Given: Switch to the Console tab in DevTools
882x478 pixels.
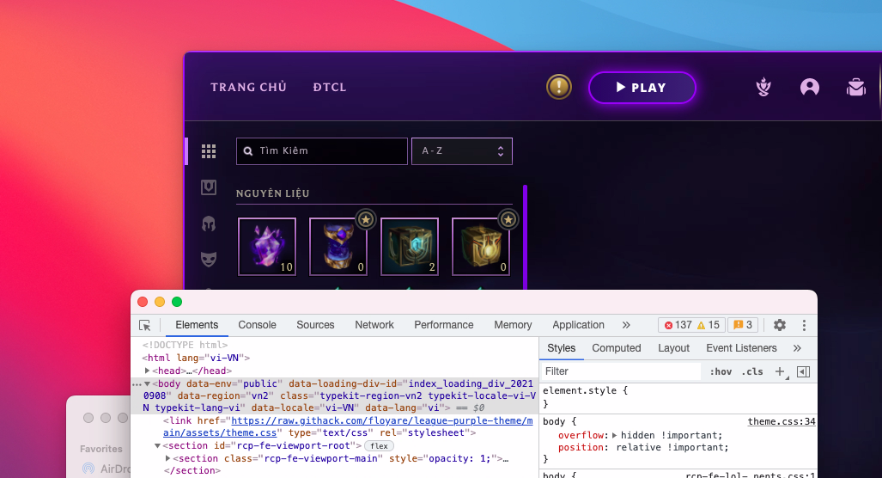Looking at the screenshot, I should [257, 325].
